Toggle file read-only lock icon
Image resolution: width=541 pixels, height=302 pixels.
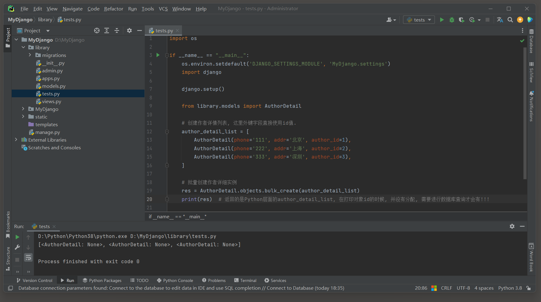tap(528, 288)
